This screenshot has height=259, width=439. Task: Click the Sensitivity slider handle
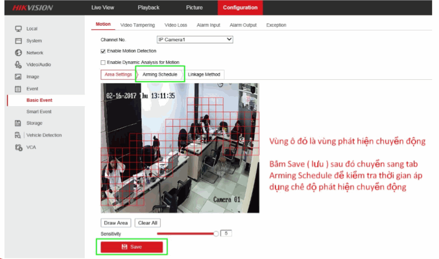[216, 234]
